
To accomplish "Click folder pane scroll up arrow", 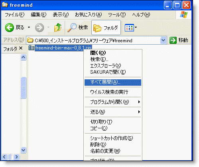I will click(x=24, y=57).
